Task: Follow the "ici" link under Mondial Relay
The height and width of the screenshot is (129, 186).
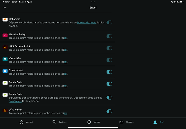Action: click(x=66, y=38)
